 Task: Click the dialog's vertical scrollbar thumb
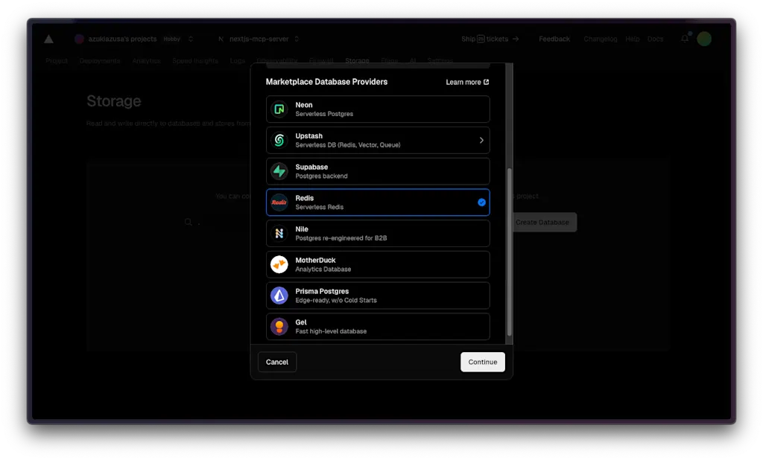point(510,252)
